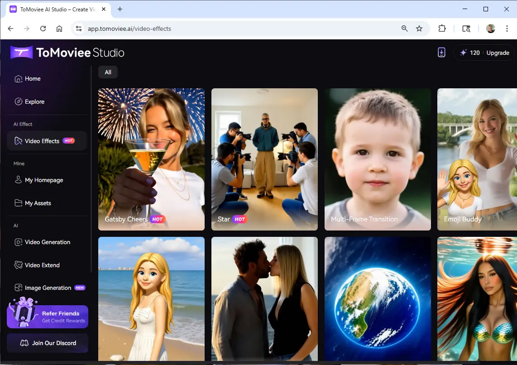
Task: Click the Video Effects icon in sidebar
Action: click(18, 141)
